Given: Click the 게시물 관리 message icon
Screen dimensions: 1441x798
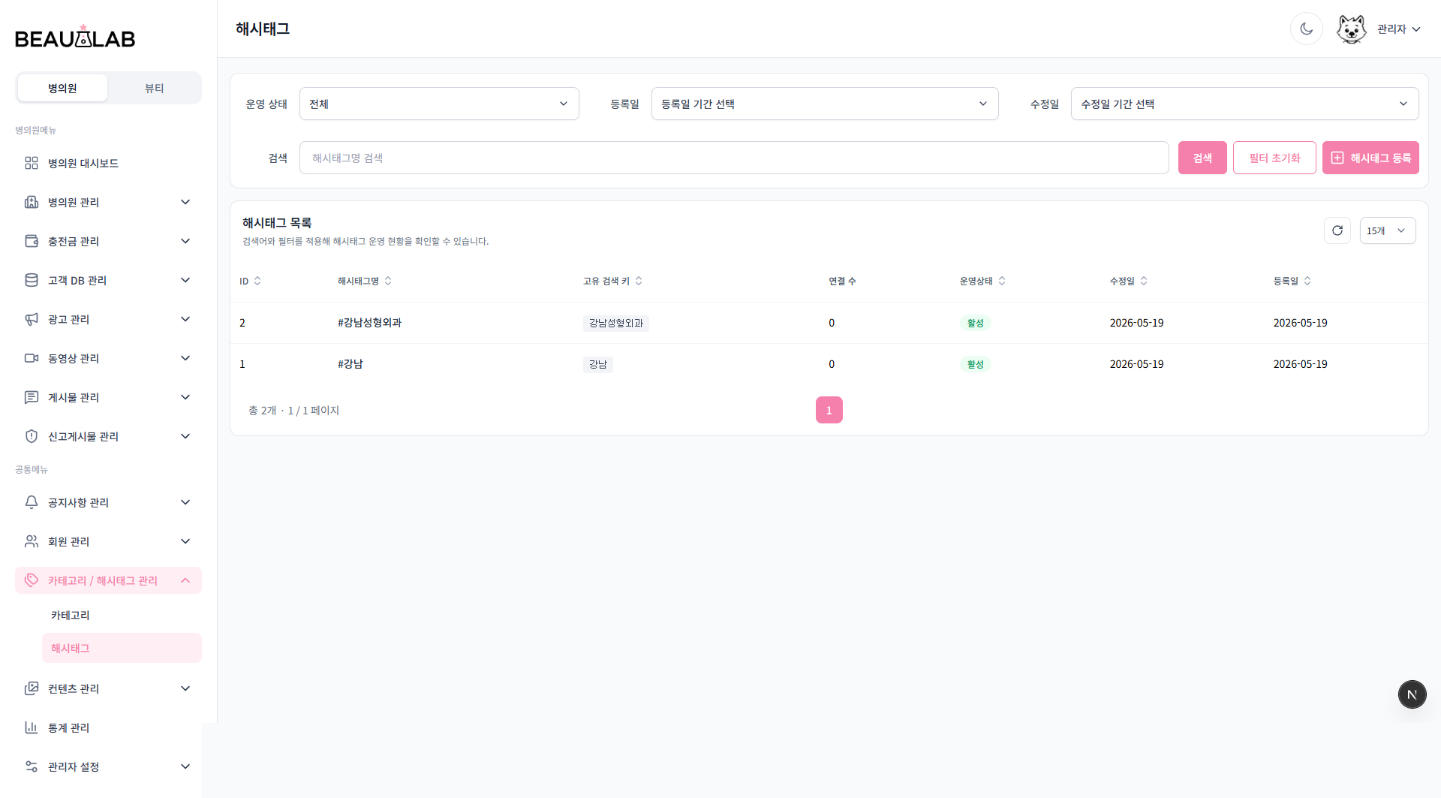Looking at the screenshot, I should click(x=32, y=397).
